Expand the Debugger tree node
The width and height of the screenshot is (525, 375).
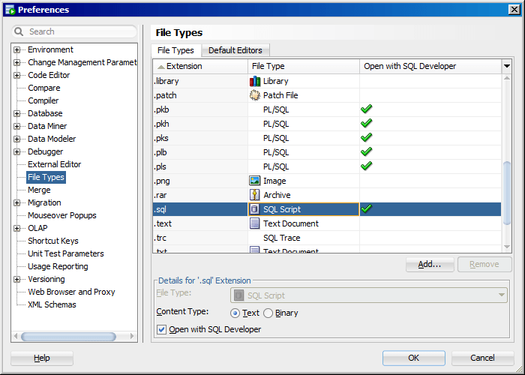pos(16,151)
